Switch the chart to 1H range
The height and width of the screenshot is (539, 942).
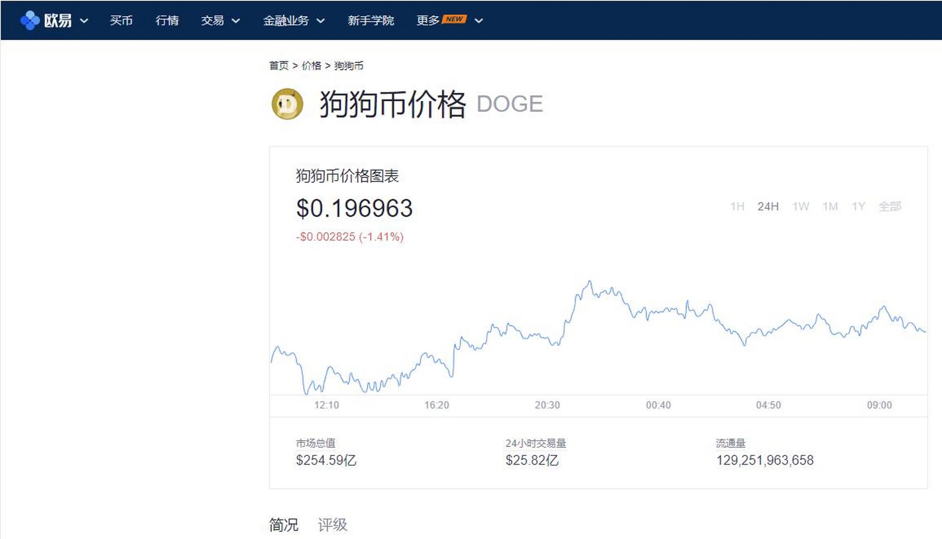737,206
